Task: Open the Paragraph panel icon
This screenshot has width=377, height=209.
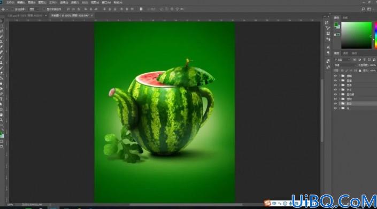Action: click(x=328, y=53)
